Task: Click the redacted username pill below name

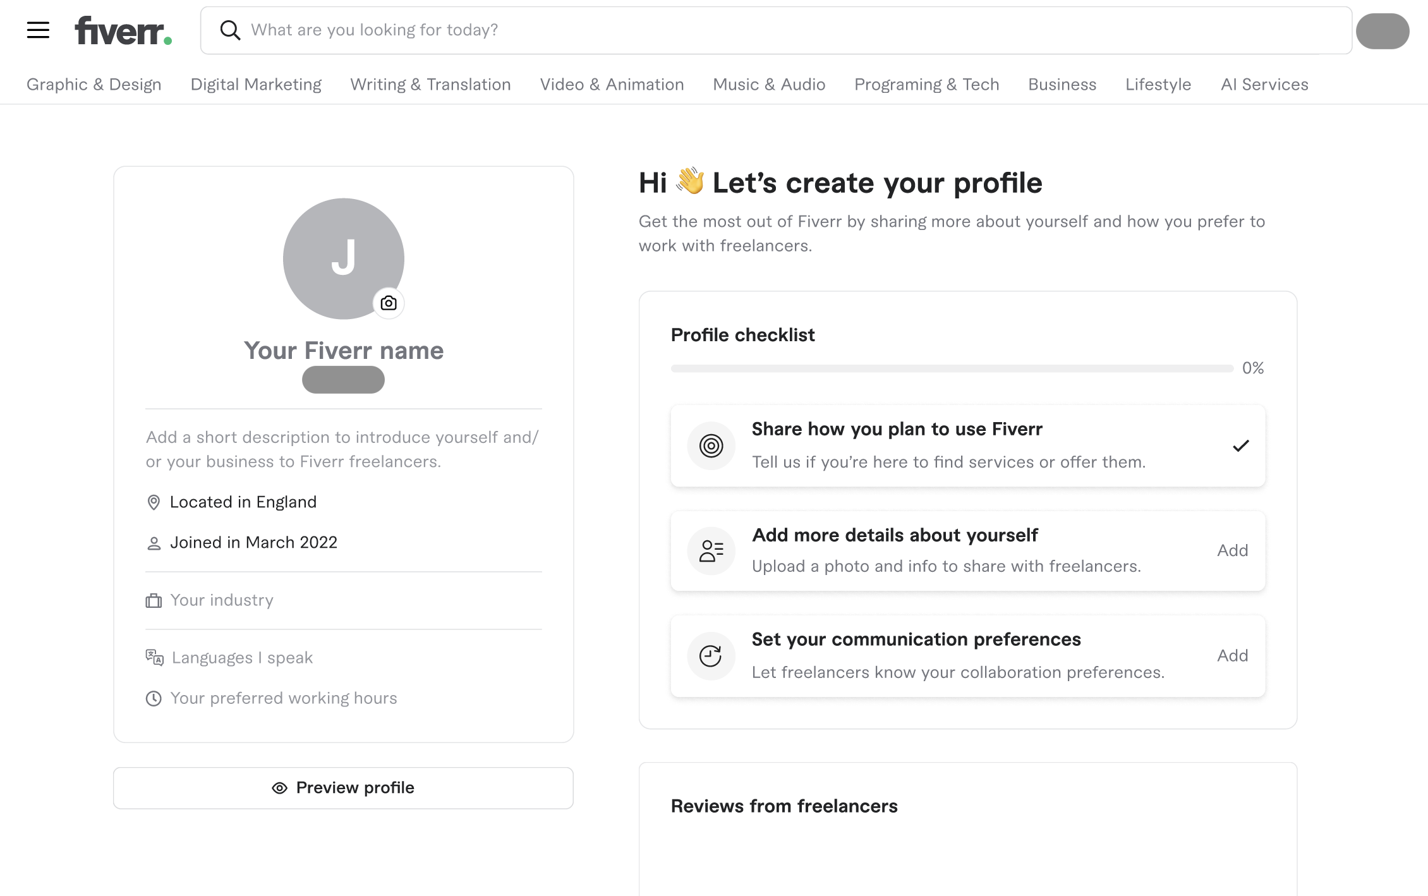Action: [x=343, y=380]
